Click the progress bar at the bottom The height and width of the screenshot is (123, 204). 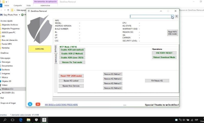pos(116,99)
